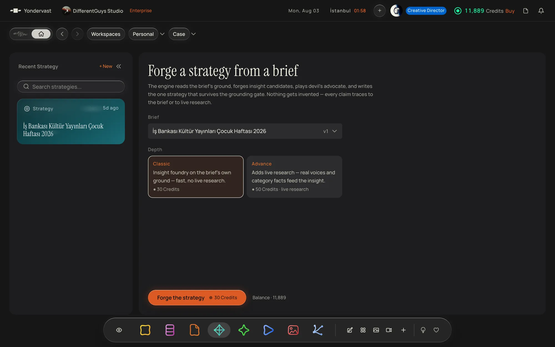Click the 5d ago timestamp
This screenshot has width=555, height=347.
pos(110,108)
